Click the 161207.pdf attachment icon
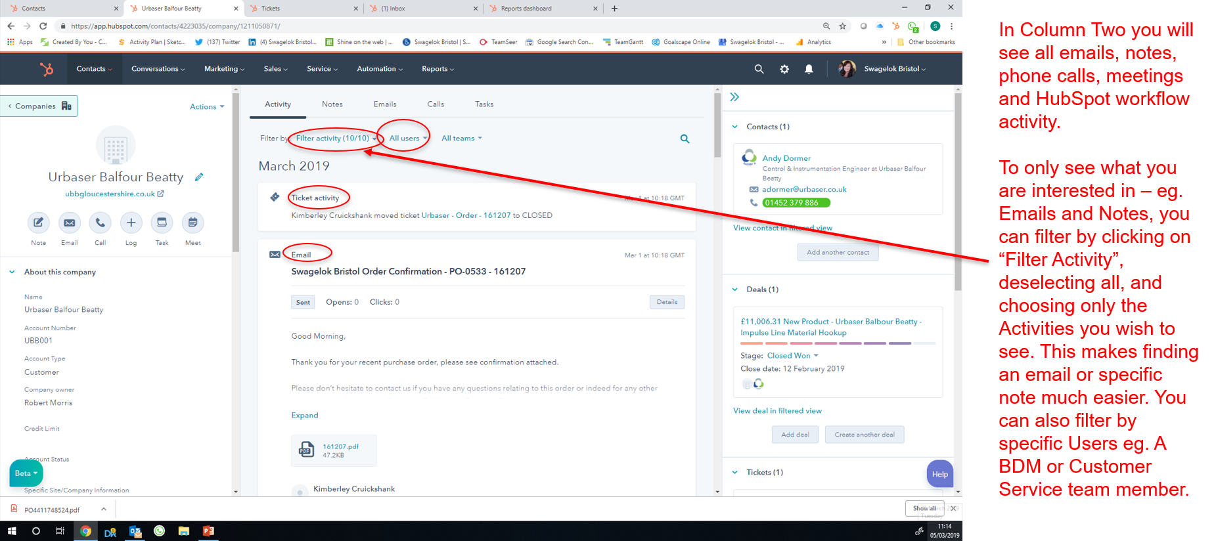The width and height of the screenshot is (1216, 541). (x=306, y=450)
